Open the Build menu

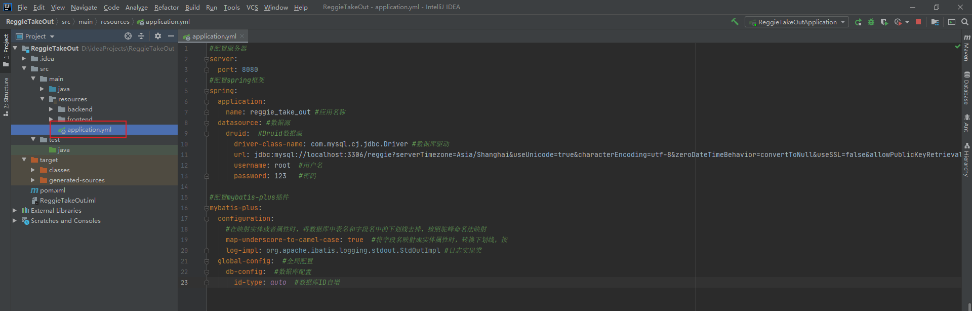192,7
